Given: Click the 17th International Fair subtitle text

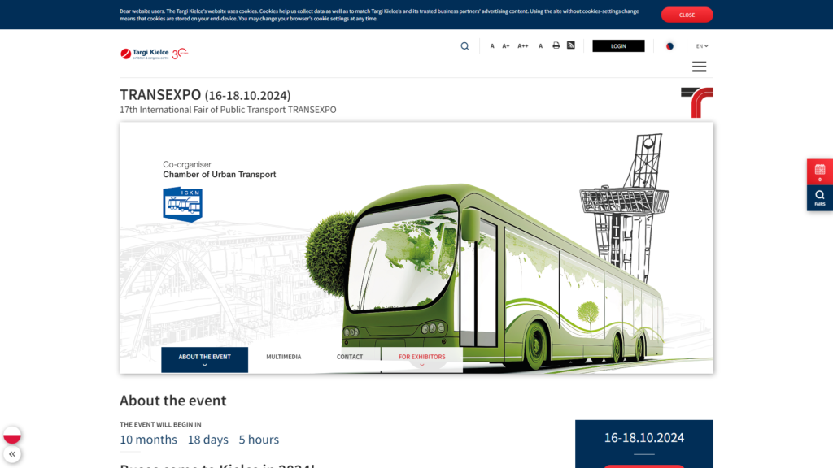Looking at the screenshot, I should point(228,110).
